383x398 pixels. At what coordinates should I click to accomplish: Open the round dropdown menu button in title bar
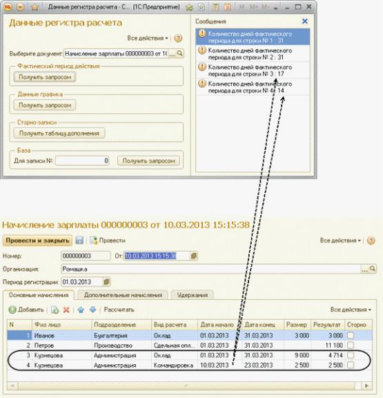coord(20,7)
